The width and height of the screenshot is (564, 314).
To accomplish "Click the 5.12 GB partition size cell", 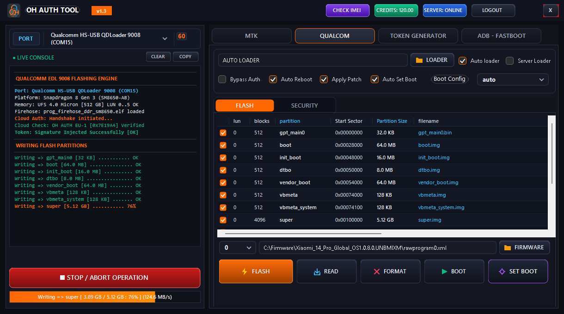I will point(385,220).
